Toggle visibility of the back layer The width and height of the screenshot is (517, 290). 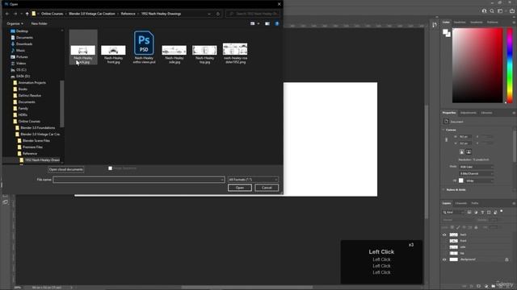point(444,234)
